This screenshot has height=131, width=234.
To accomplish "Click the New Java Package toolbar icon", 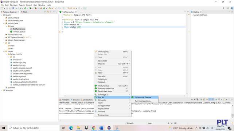I will click(41, 8).
